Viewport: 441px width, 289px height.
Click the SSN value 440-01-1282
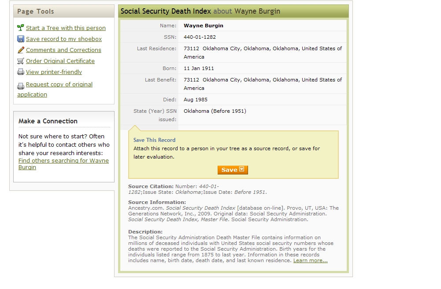tap(200, 37)
